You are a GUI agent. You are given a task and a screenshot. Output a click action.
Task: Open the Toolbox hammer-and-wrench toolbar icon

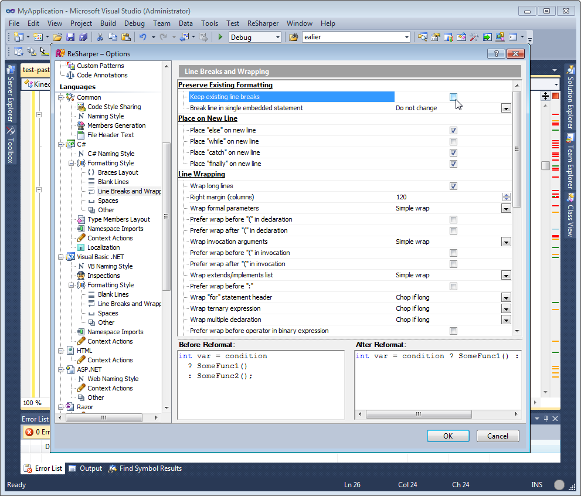(474, 37)
